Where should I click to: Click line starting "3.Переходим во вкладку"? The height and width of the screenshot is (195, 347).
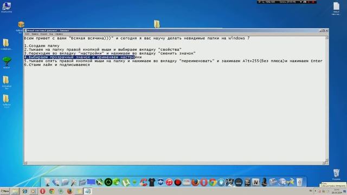tap(110, 53)
